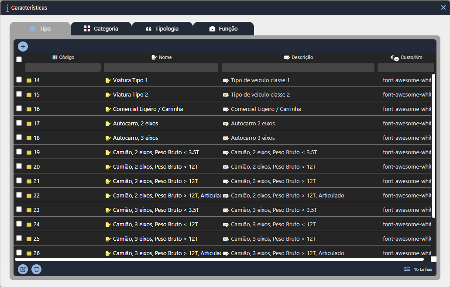The image size is (450, 287).
Task: Open the Tipologia tab
Action: click(162, 29)
